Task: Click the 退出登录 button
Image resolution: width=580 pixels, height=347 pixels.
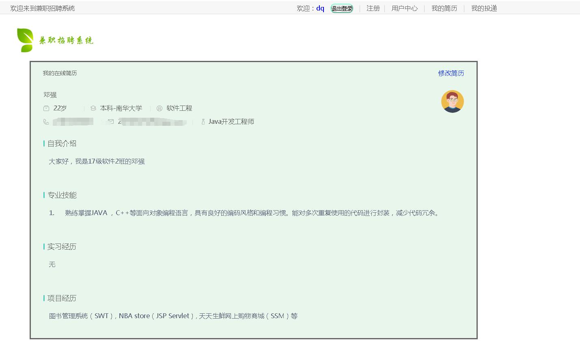Action: (x=341, y=8)
